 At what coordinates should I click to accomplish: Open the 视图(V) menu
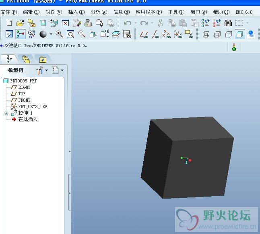point(54,12)
